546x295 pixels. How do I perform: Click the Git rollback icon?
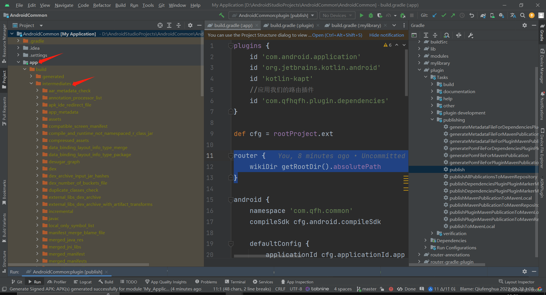[x=471, y=15]
